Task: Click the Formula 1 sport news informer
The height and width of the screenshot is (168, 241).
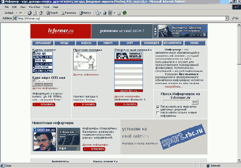Action: coord(129,72)
